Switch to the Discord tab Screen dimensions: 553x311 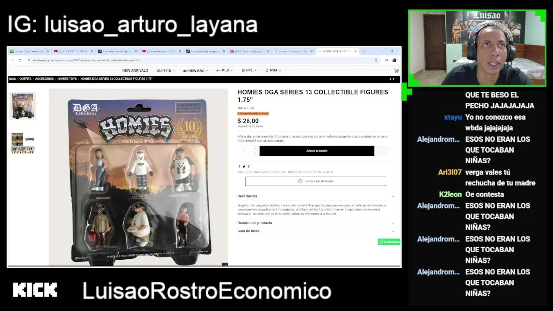[x=249, y=51]
